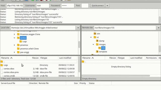The height and width of the screenshot is (90, 161).
Task: Select the pve-anggi tree label
Action: (x=25, y=52)
